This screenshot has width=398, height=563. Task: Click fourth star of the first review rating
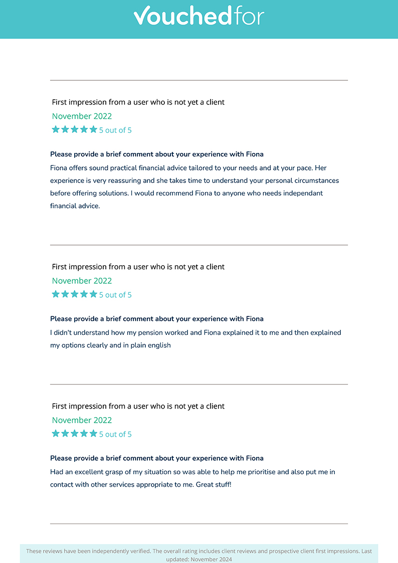tap(84, 129)
